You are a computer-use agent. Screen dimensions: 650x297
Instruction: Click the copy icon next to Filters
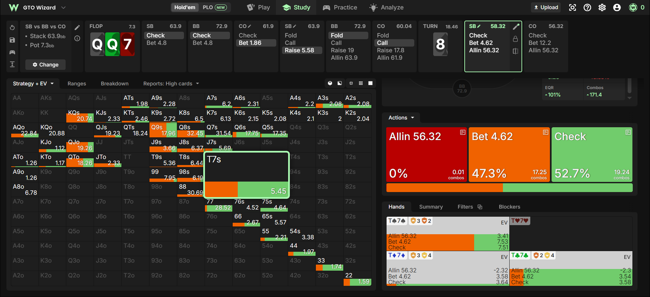pyautogui.click(x=480, y=207)
